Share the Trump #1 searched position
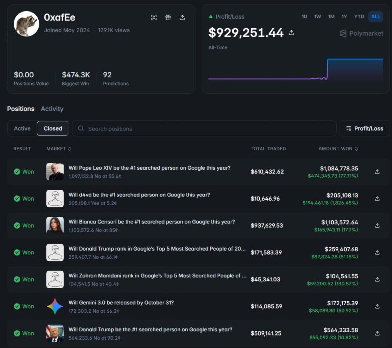This screenshot has width=392, height=348. (377, 333)
